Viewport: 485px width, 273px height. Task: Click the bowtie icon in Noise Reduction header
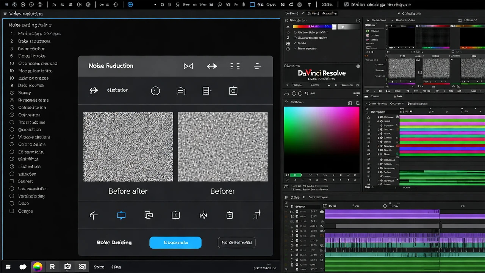tap(188, 66)
